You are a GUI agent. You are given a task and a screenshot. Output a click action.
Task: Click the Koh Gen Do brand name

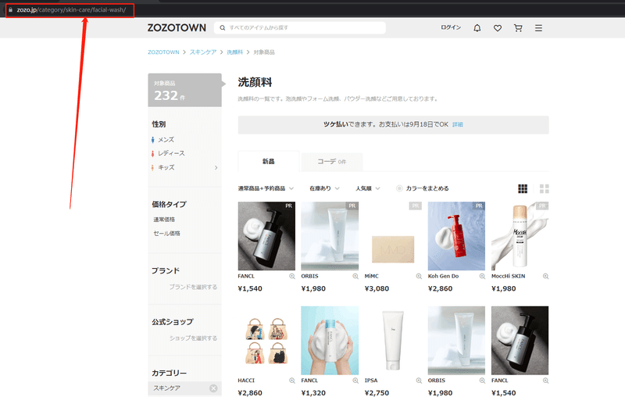point(443,276)
